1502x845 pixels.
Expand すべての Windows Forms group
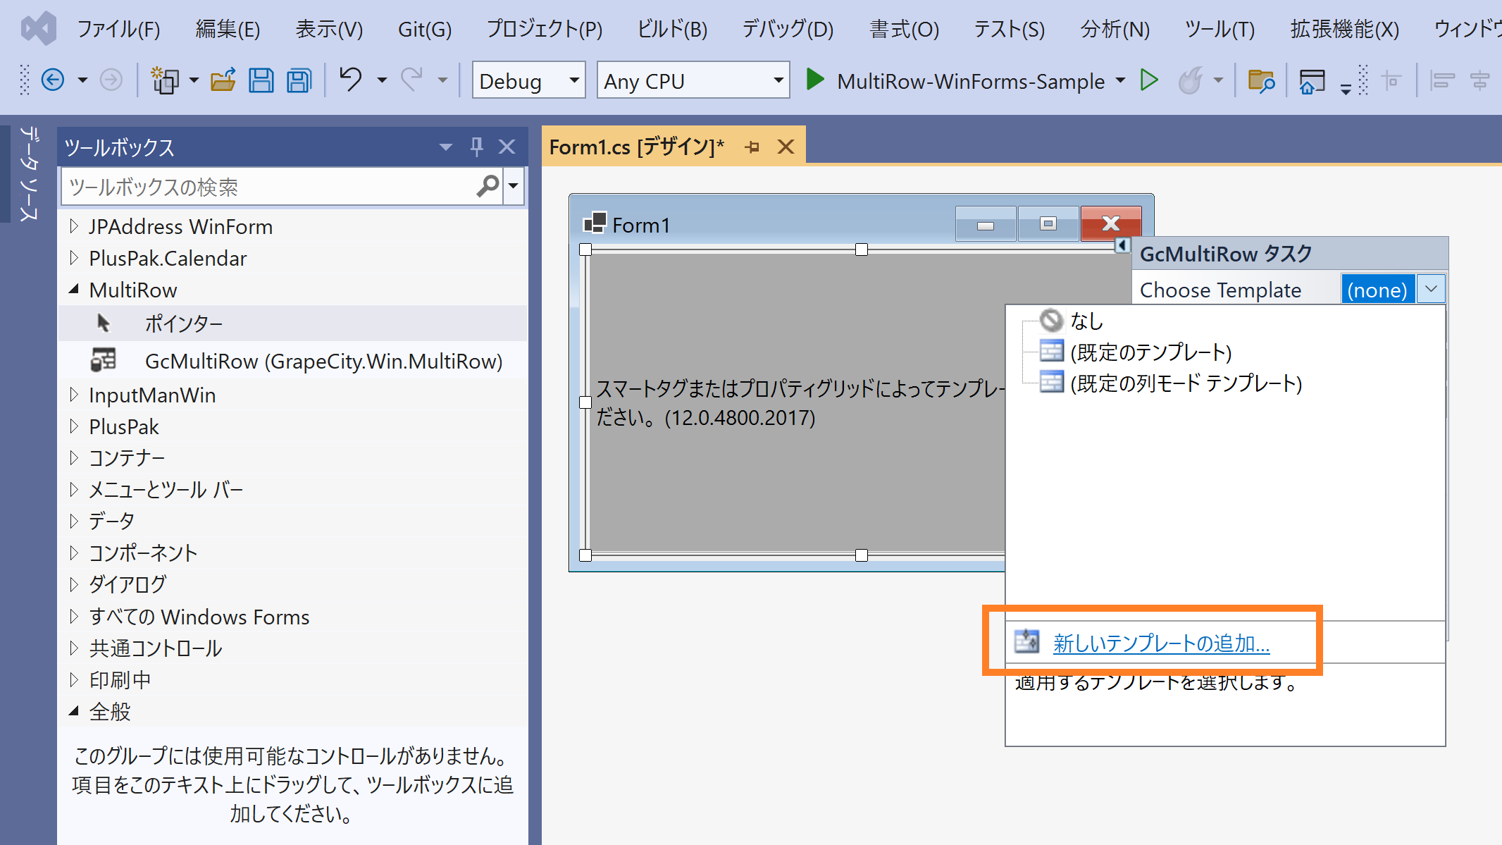click(74, 617)
